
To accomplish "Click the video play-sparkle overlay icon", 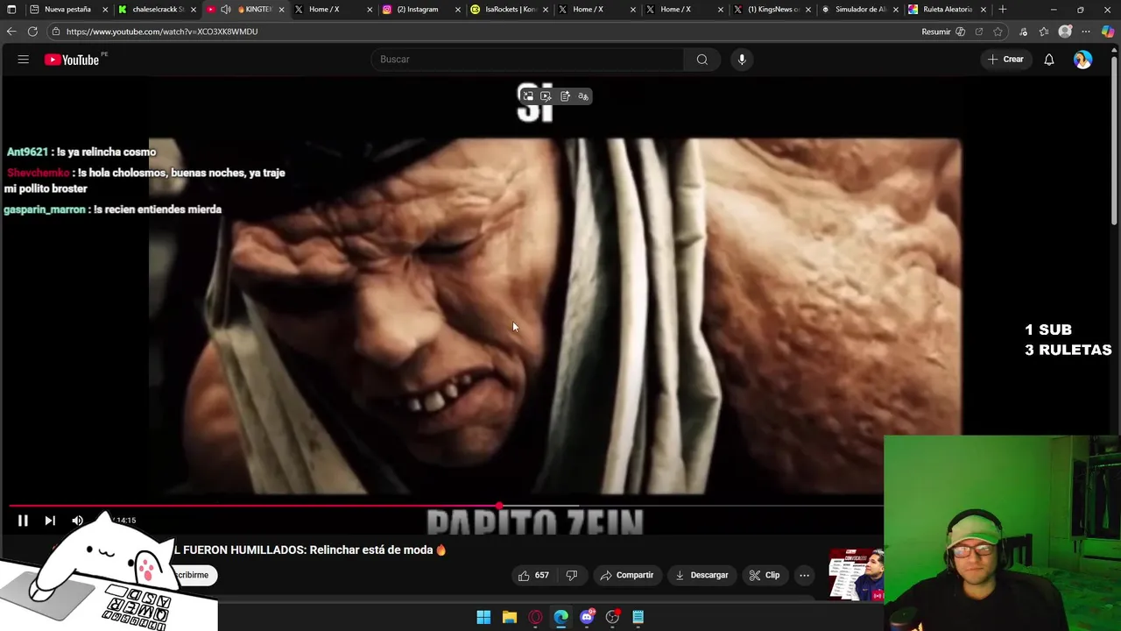I will [546, 96].
